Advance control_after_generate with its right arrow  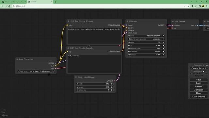point(163,39)
